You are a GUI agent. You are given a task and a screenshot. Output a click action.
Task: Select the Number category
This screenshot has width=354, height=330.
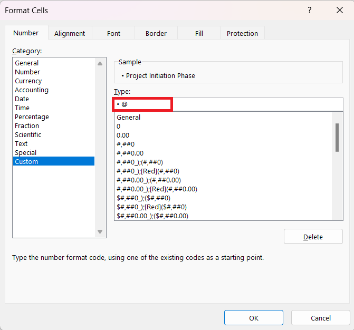[54, 72]
